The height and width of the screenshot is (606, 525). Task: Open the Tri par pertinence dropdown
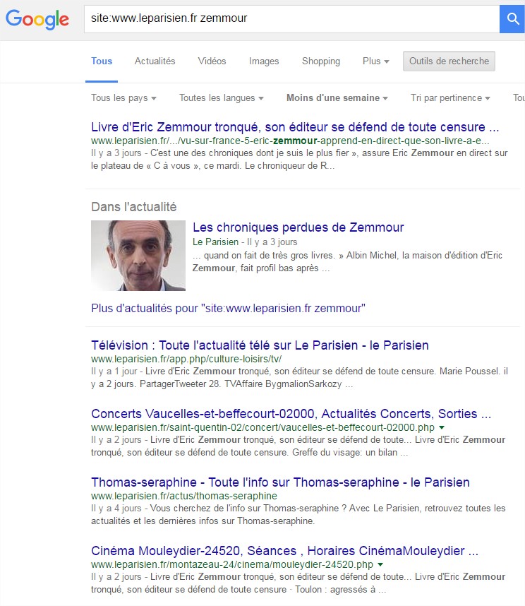click(x=450, y=97)
